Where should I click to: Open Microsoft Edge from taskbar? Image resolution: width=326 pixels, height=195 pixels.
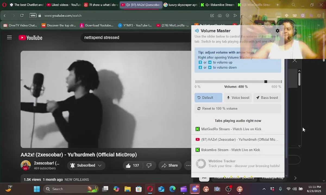pyautogui.click(x=172, y=189)
